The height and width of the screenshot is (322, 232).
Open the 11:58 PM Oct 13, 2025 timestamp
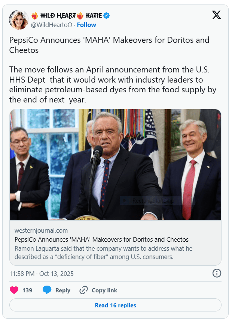pos(42,274)
